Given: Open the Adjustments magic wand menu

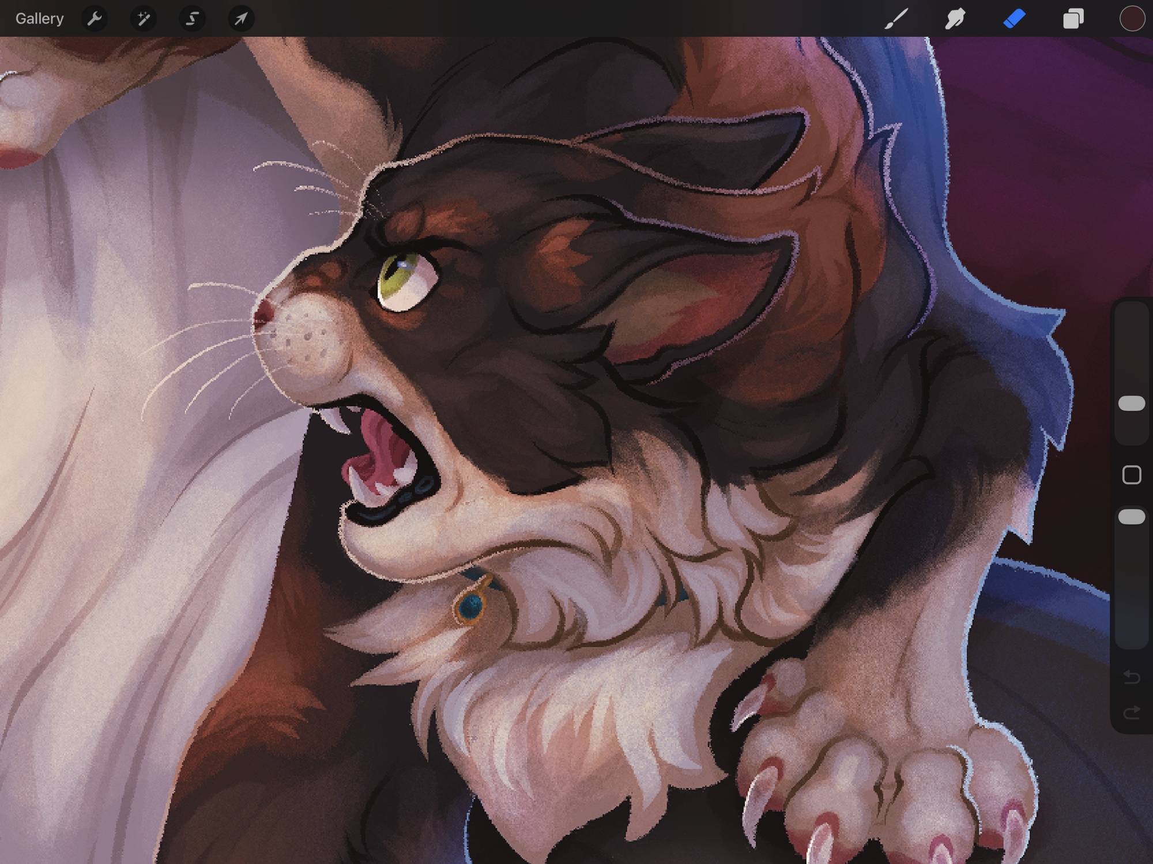Looking at the screenshot, I should [x=143, y=18].
